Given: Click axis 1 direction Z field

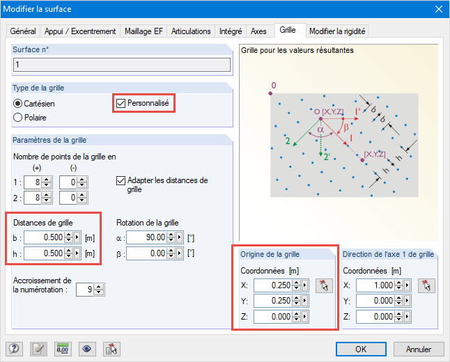Looking at the screenshot, I should (x=375, y=317).
